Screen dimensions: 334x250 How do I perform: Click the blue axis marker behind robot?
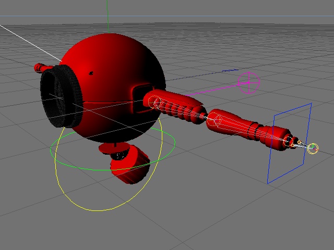[230, 70]
